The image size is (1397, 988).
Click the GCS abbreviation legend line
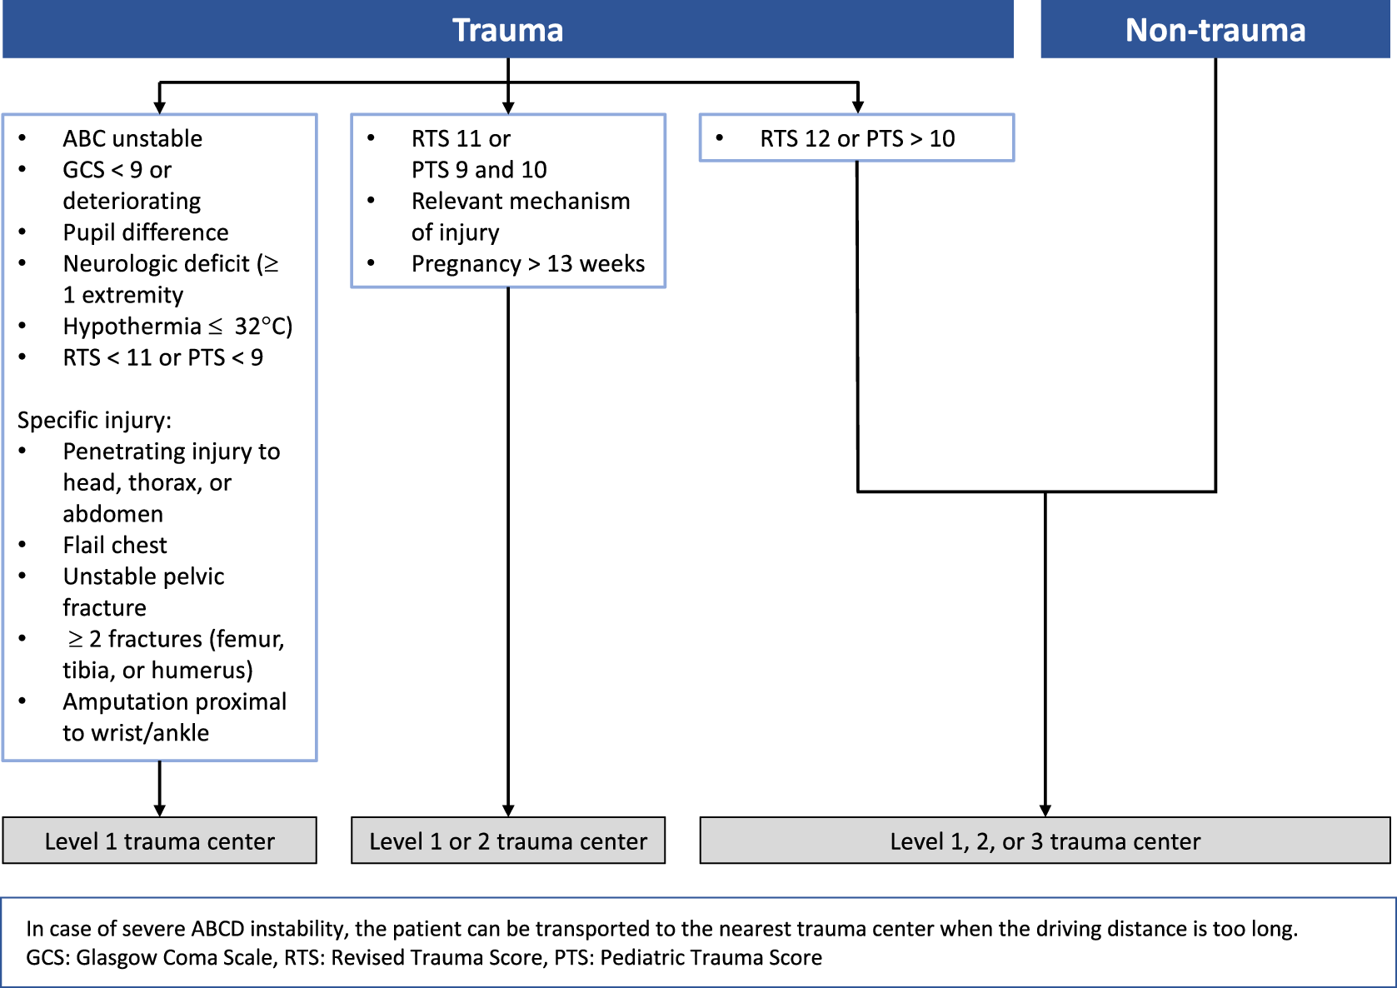point(424,958)
